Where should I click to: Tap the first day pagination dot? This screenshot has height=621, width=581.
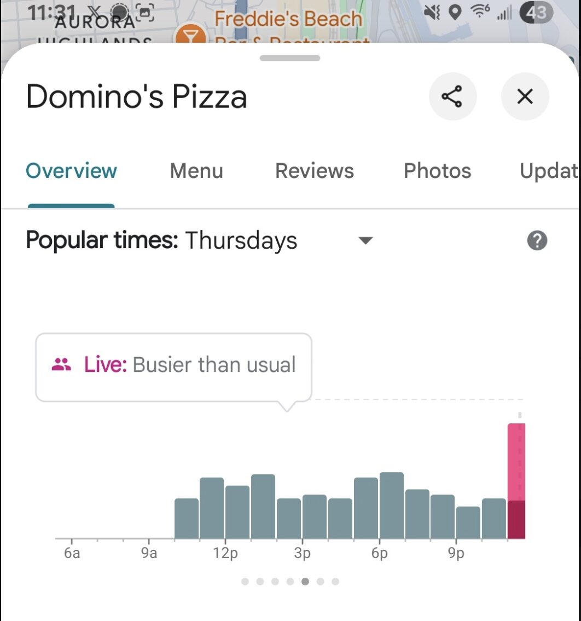[x=245, y=582]
